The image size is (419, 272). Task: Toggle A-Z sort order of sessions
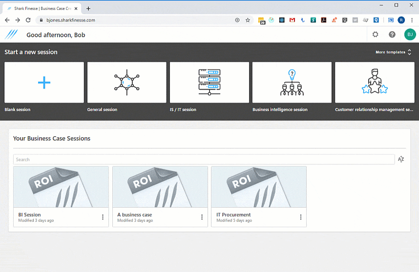(401, 159)
